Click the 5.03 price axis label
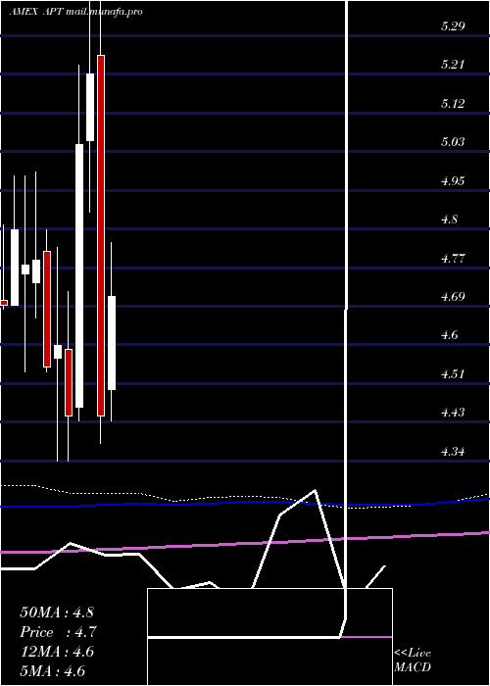The width and height of the screenshot is (490, 686). (453, 142)
